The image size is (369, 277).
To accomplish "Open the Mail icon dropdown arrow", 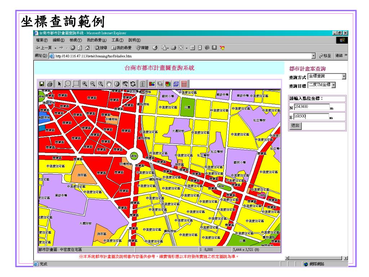I will point(168,48).
